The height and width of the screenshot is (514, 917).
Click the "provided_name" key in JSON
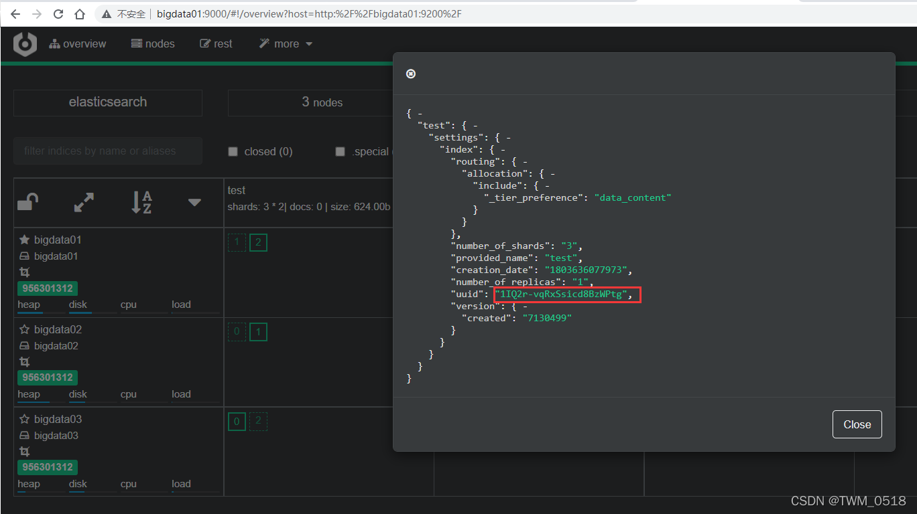tap(491, 258)
